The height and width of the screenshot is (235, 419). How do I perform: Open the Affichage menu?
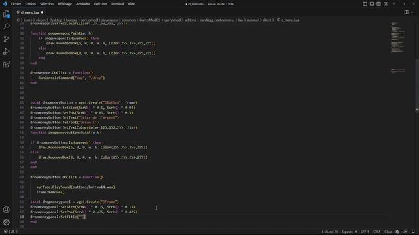coord(65,4)
